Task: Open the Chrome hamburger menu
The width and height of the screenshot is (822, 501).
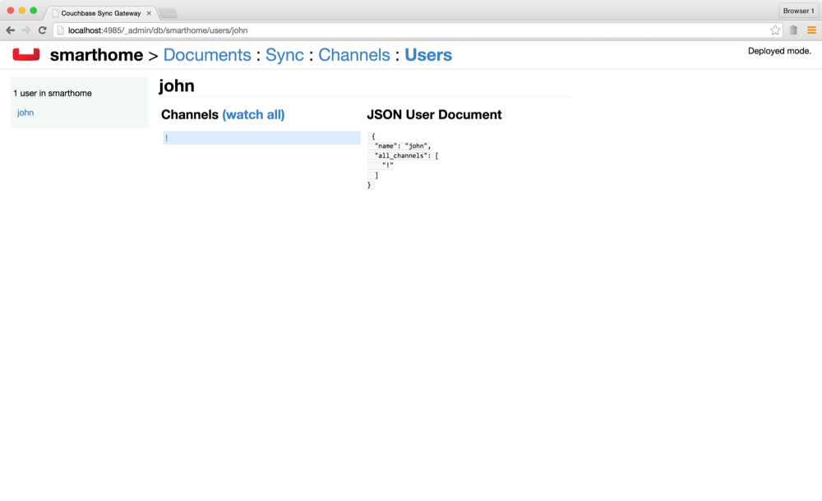Action: coord(811,30)
